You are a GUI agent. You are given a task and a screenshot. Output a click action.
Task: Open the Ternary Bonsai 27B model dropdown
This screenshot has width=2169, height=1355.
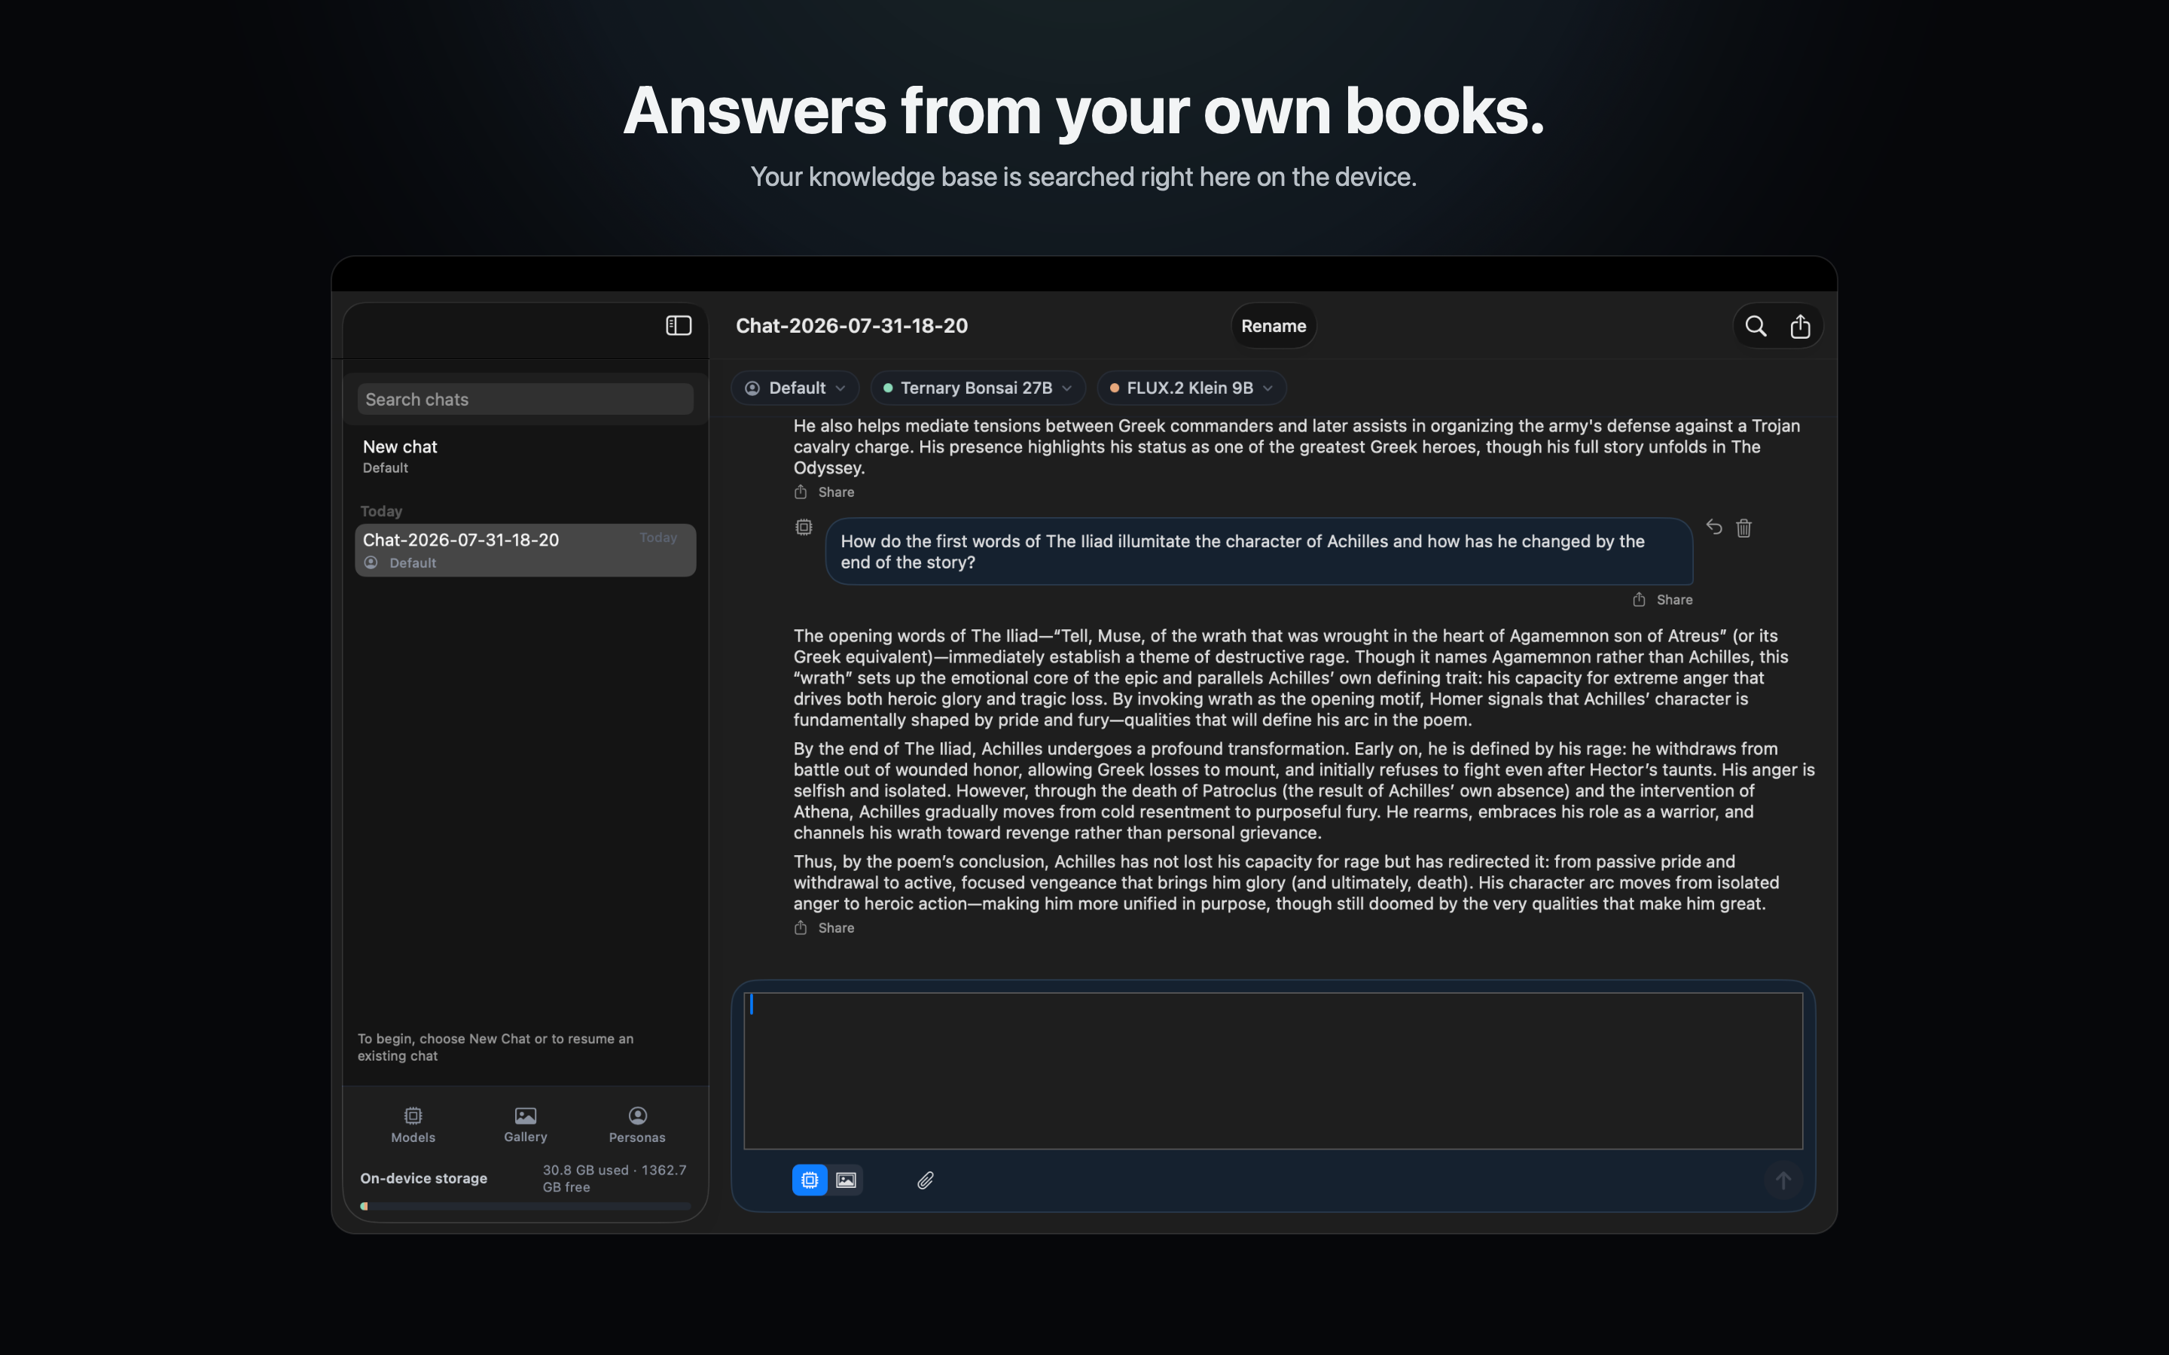point(978,388)
